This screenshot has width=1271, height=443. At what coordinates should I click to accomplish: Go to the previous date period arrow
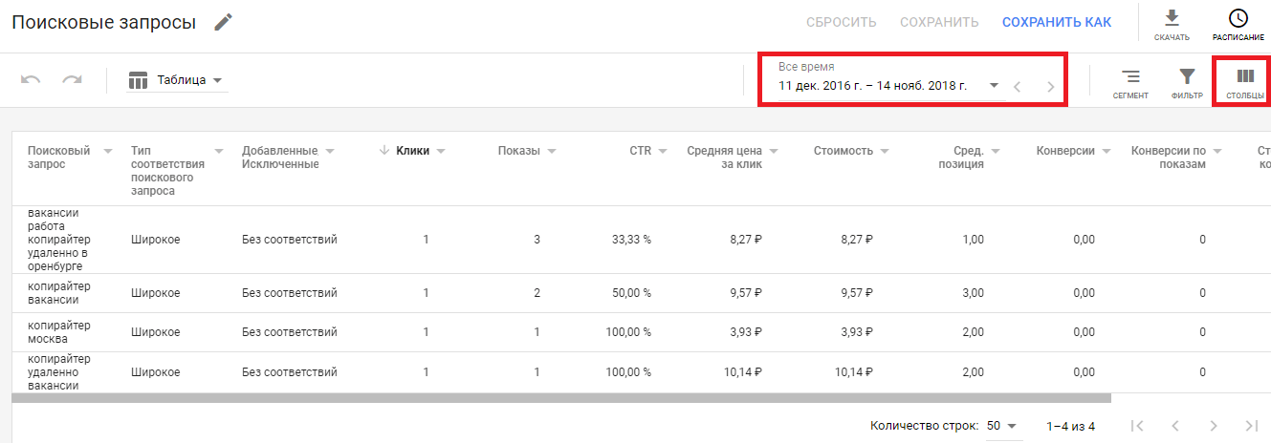1018,87
